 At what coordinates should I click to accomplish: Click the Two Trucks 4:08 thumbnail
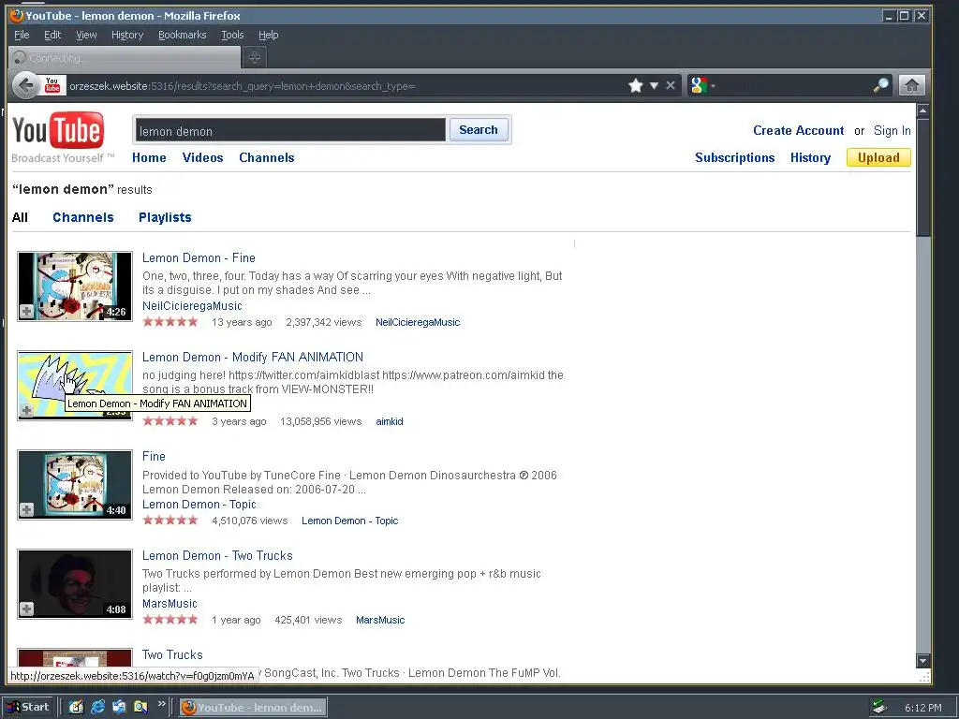click(x=75, y=584)
